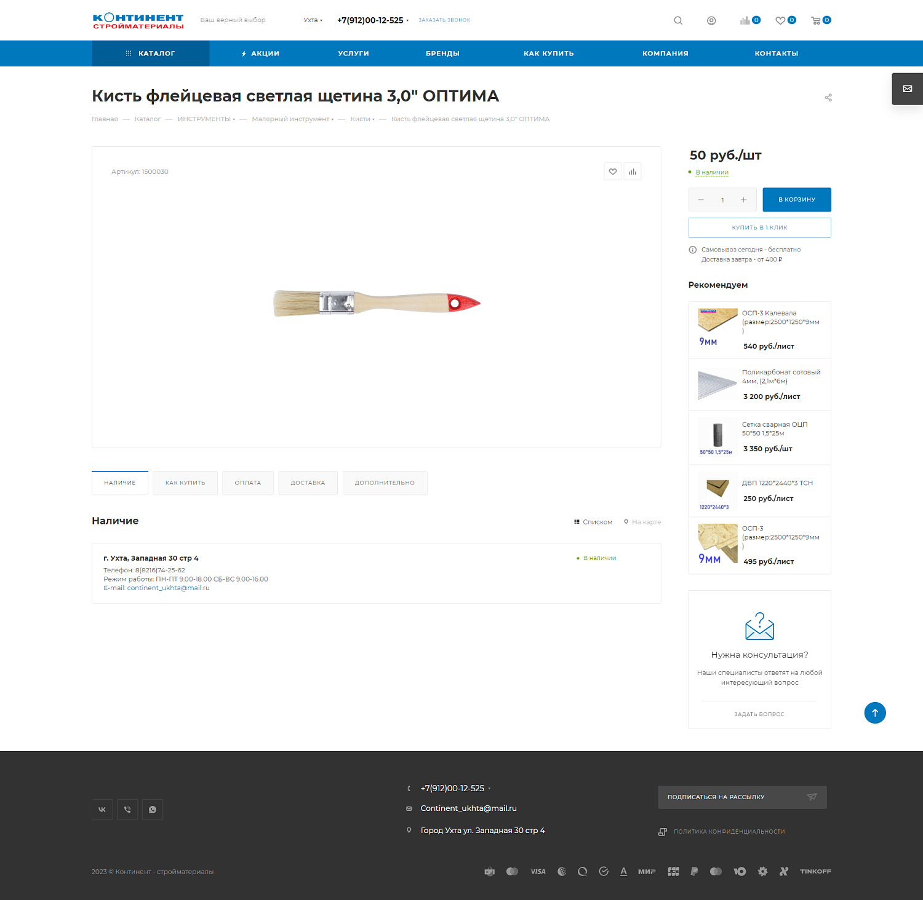Open the search magnifier icon in header
The height and width of the screenshot is (900, 923).
click(678, 20)
